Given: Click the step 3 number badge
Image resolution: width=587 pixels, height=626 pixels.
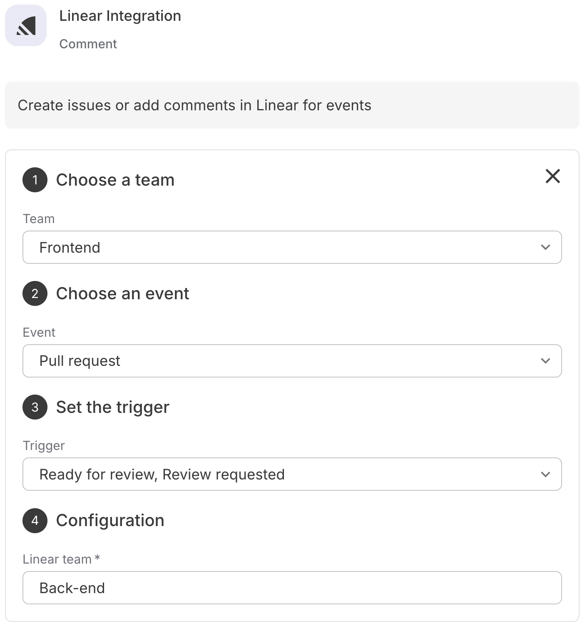Looking at the screenshot, I should 35,407.
